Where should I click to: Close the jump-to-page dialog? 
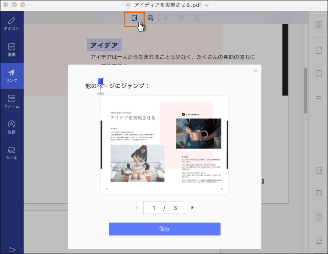255,71
